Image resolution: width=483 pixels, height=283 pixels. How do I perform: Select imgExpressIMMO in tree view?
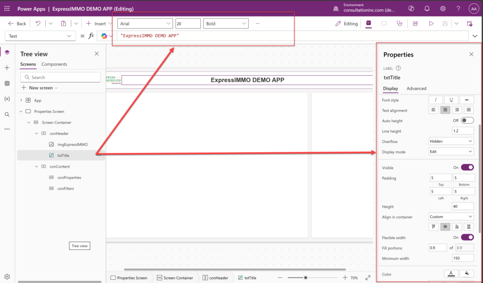click(x=72, y=145)
